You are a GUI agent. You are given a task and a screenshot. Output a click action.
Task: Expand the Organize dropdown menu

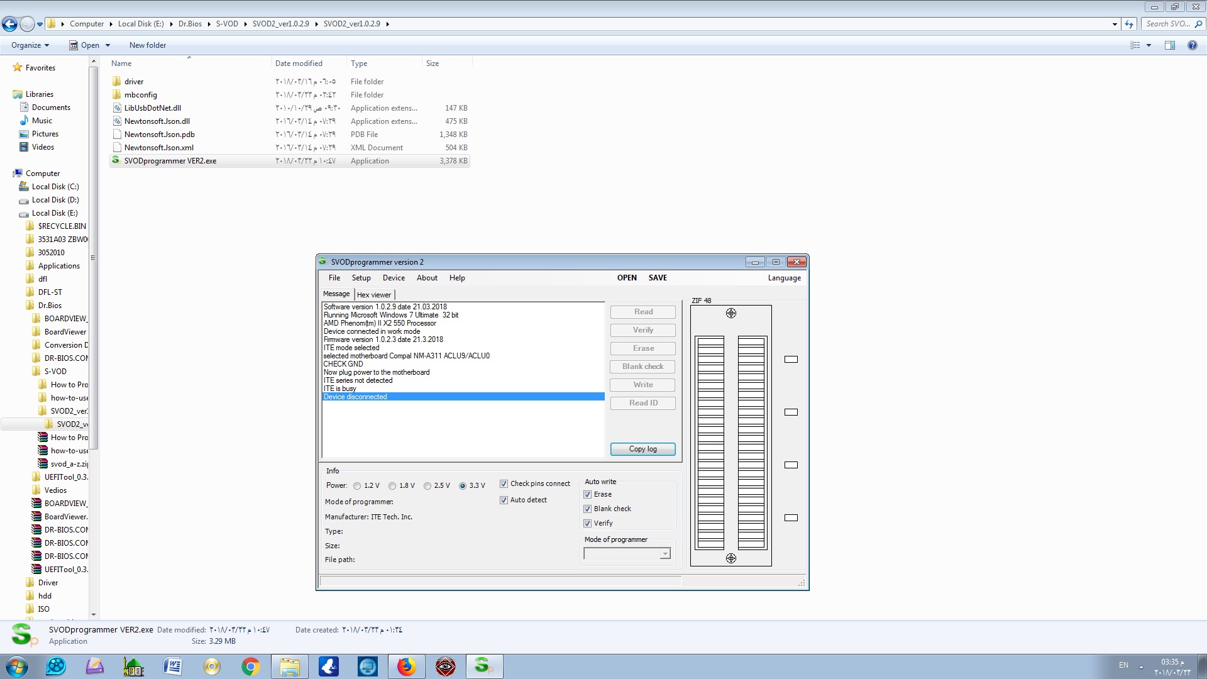click(x=30, y=45)
